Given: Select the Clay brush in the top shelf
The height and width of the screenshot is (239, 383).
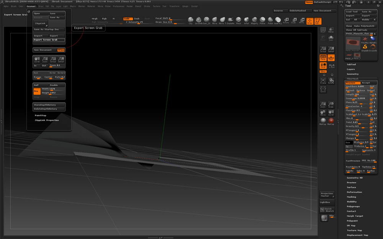Looking at the screenshot, I should pos(191,20).
